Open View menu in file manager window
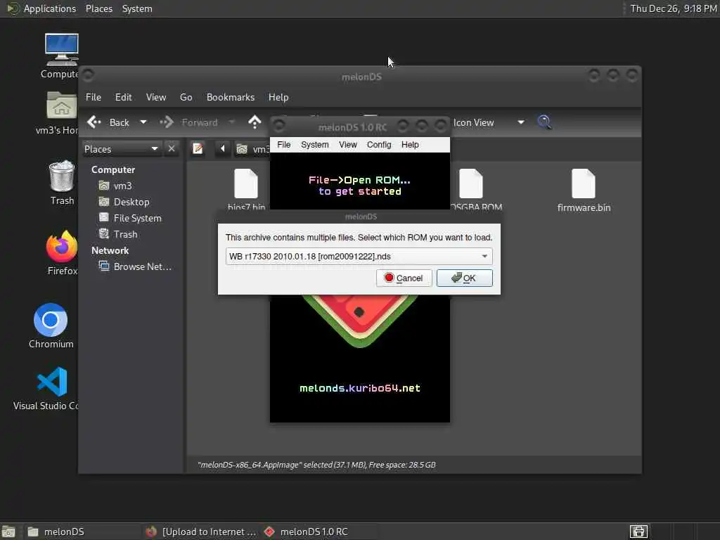This screenshot has height=540, width=720. 156,97
